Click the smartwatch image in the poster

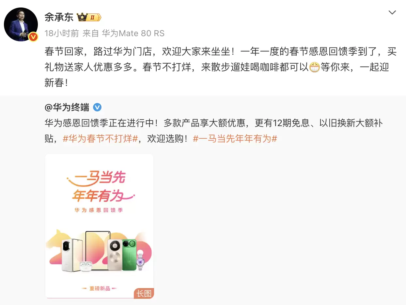point(141,260)
